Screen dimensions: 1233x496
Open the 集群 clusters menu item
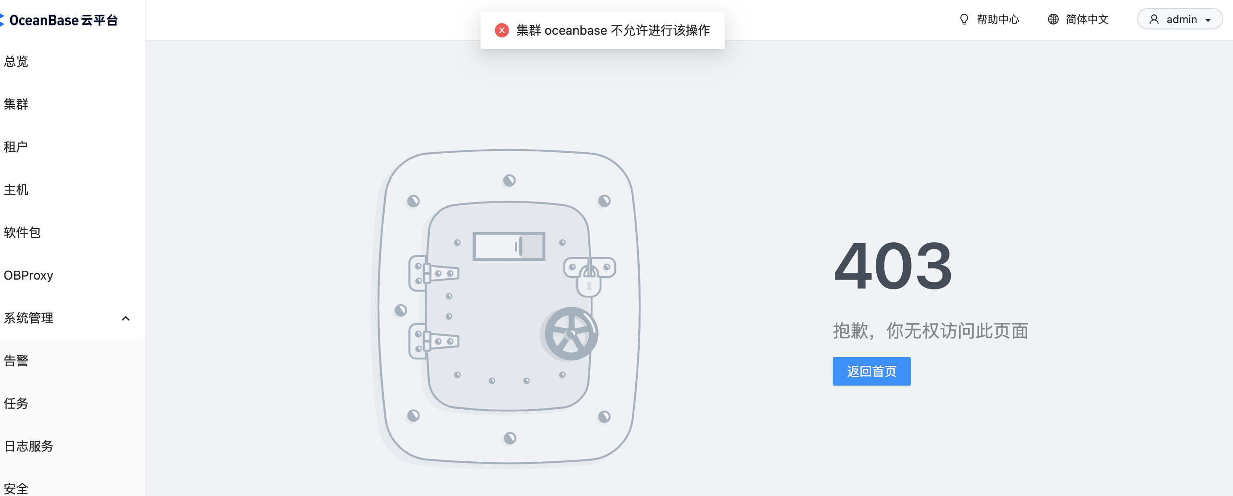16,104
